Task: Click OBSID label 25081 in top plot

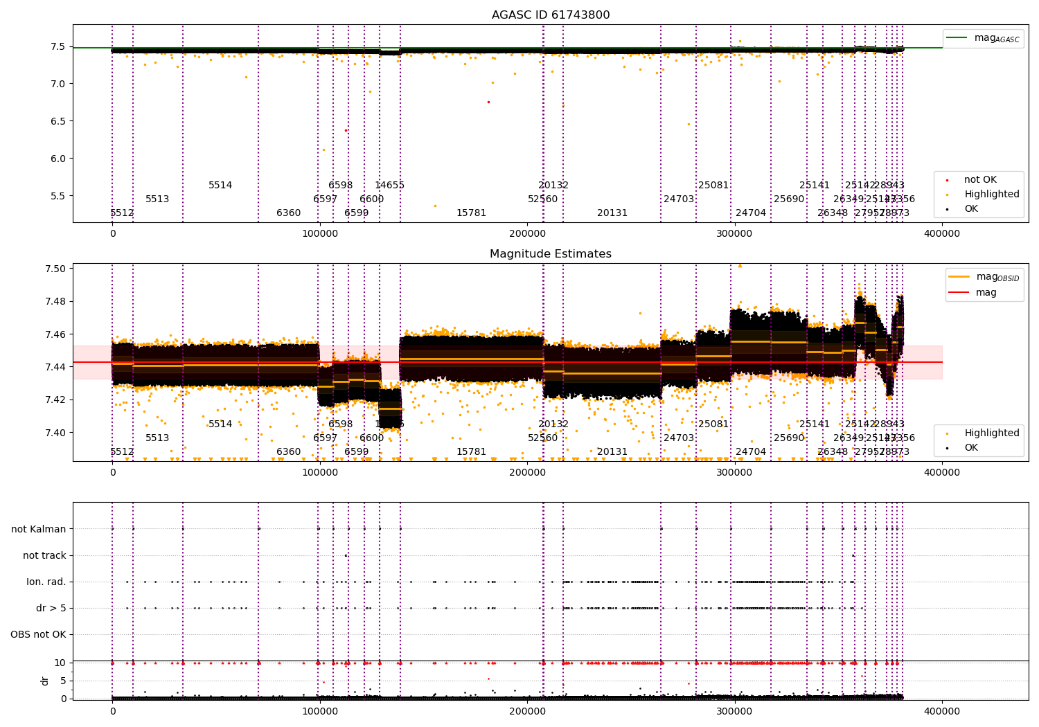Action: pos(713,185)
